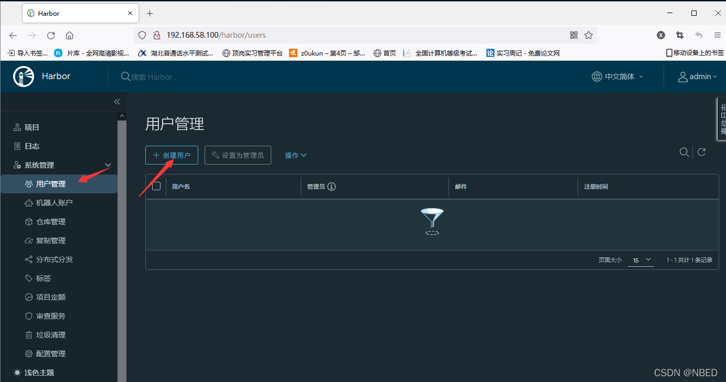Image resolution: width=726 pixels, height=382 pixels.
Task: Click the 设置为管理员 button
Action: pyautogui.click(x=238, y=155)
